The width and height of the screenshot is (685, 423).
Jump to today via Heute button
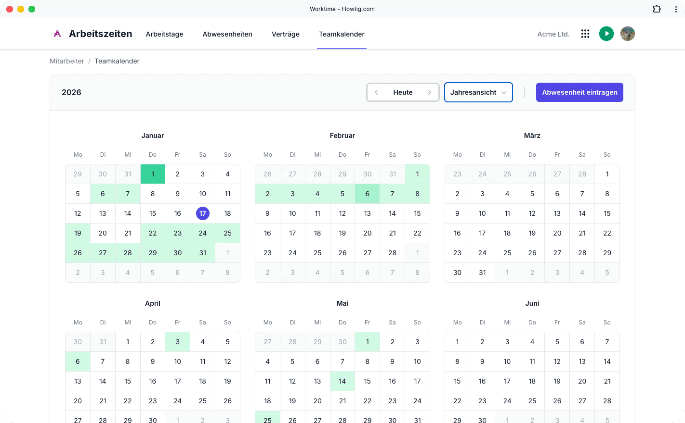coord(403,92)
